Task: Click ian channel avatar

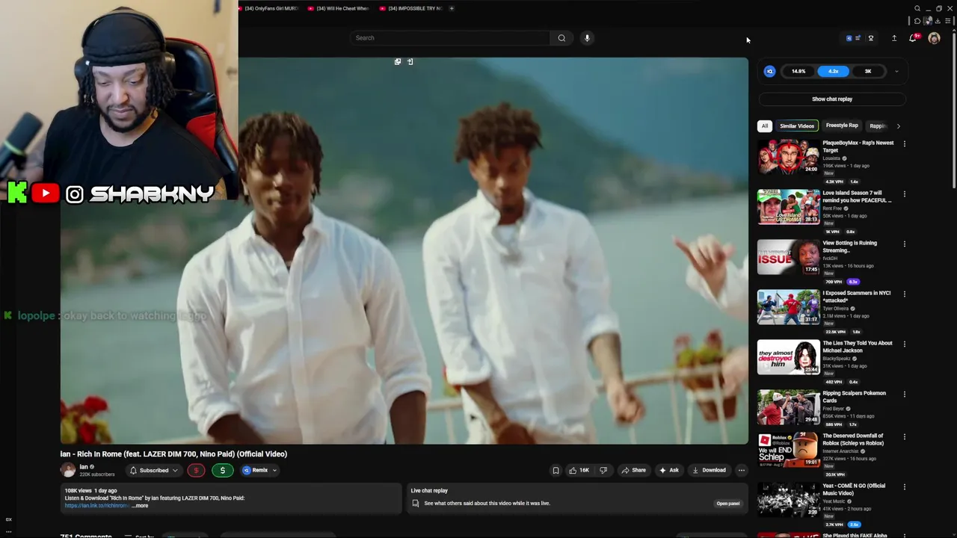Action: point(68,470)
